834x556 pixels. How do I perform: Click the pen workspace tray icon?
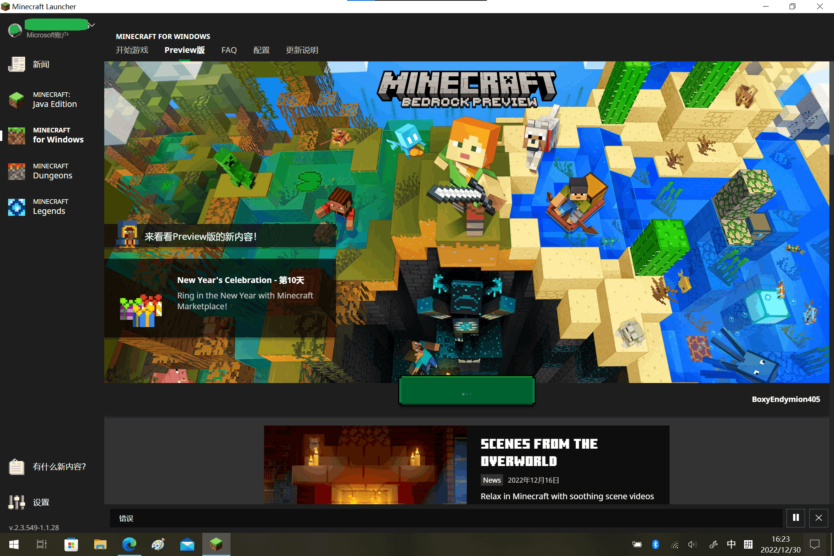click(x=714, y=544)
